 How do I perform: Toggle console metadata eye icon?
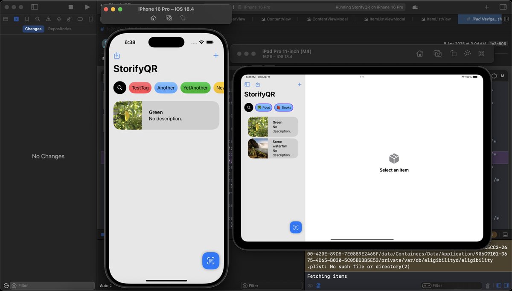pyautogui.click(x=310, y=285)
